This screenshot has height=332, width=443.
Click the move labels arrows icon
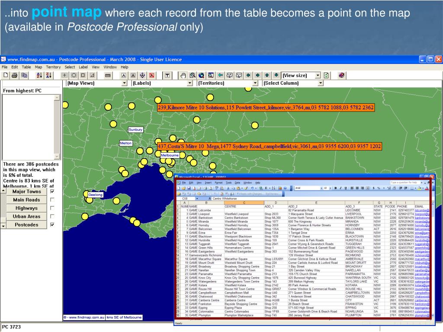click(x=142, y=75)
